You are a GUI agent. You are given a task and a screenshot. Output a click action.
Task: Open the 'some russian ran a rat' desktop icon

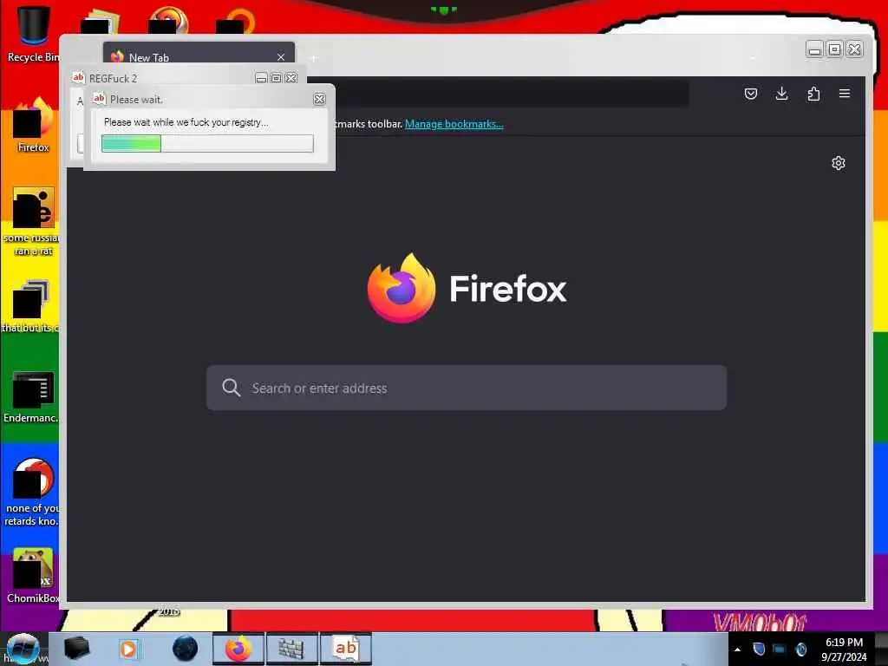pyautogui.click(x=33, y=221)
